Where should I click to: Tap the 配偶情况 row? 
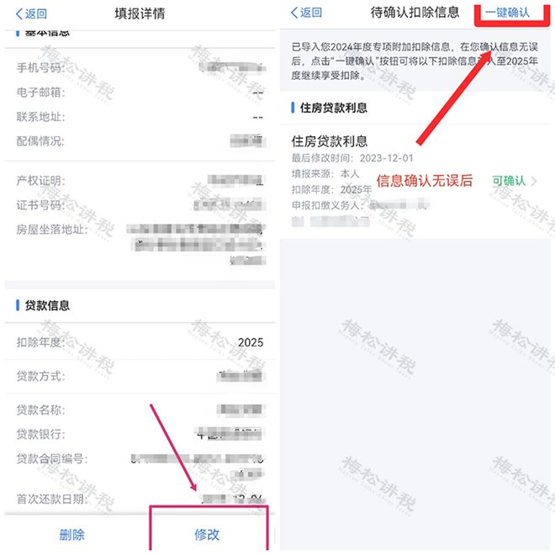(140, 141)
